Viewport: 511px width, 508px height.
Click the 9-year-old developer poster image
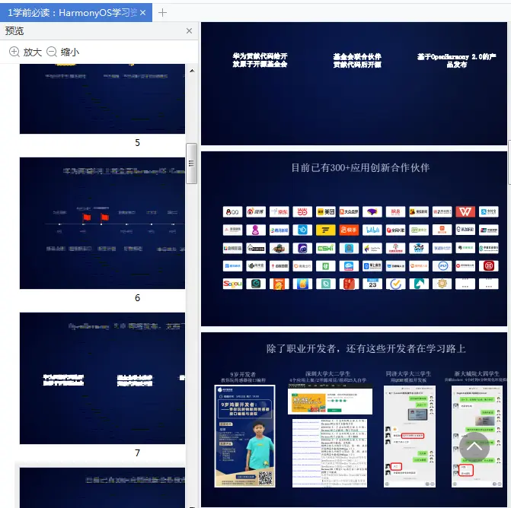(x=244, y=436)
